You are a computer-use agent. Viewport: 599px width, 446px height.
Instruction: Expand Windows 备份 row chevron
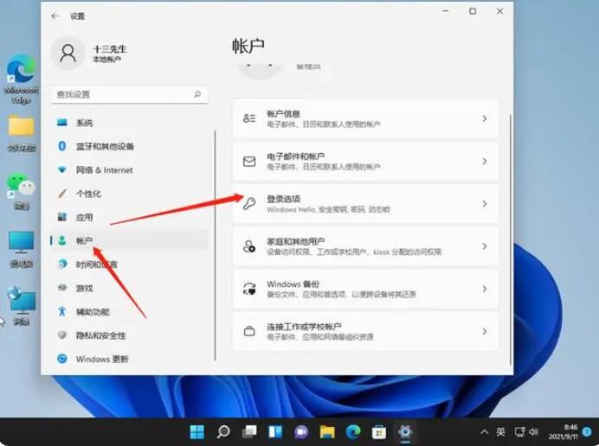485,289
